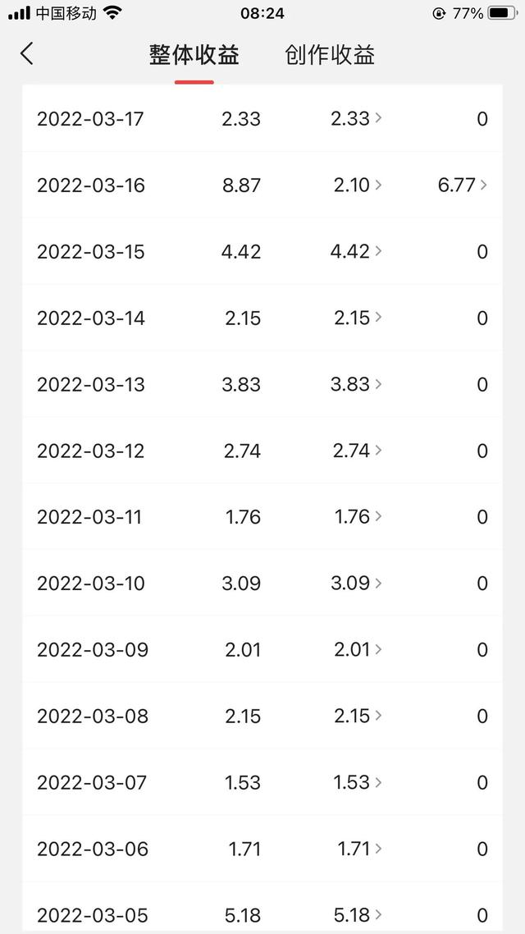Switch to the 整体收益 tab
The height and width of the screenshot is (934, 525).
[x=194, y=55]
